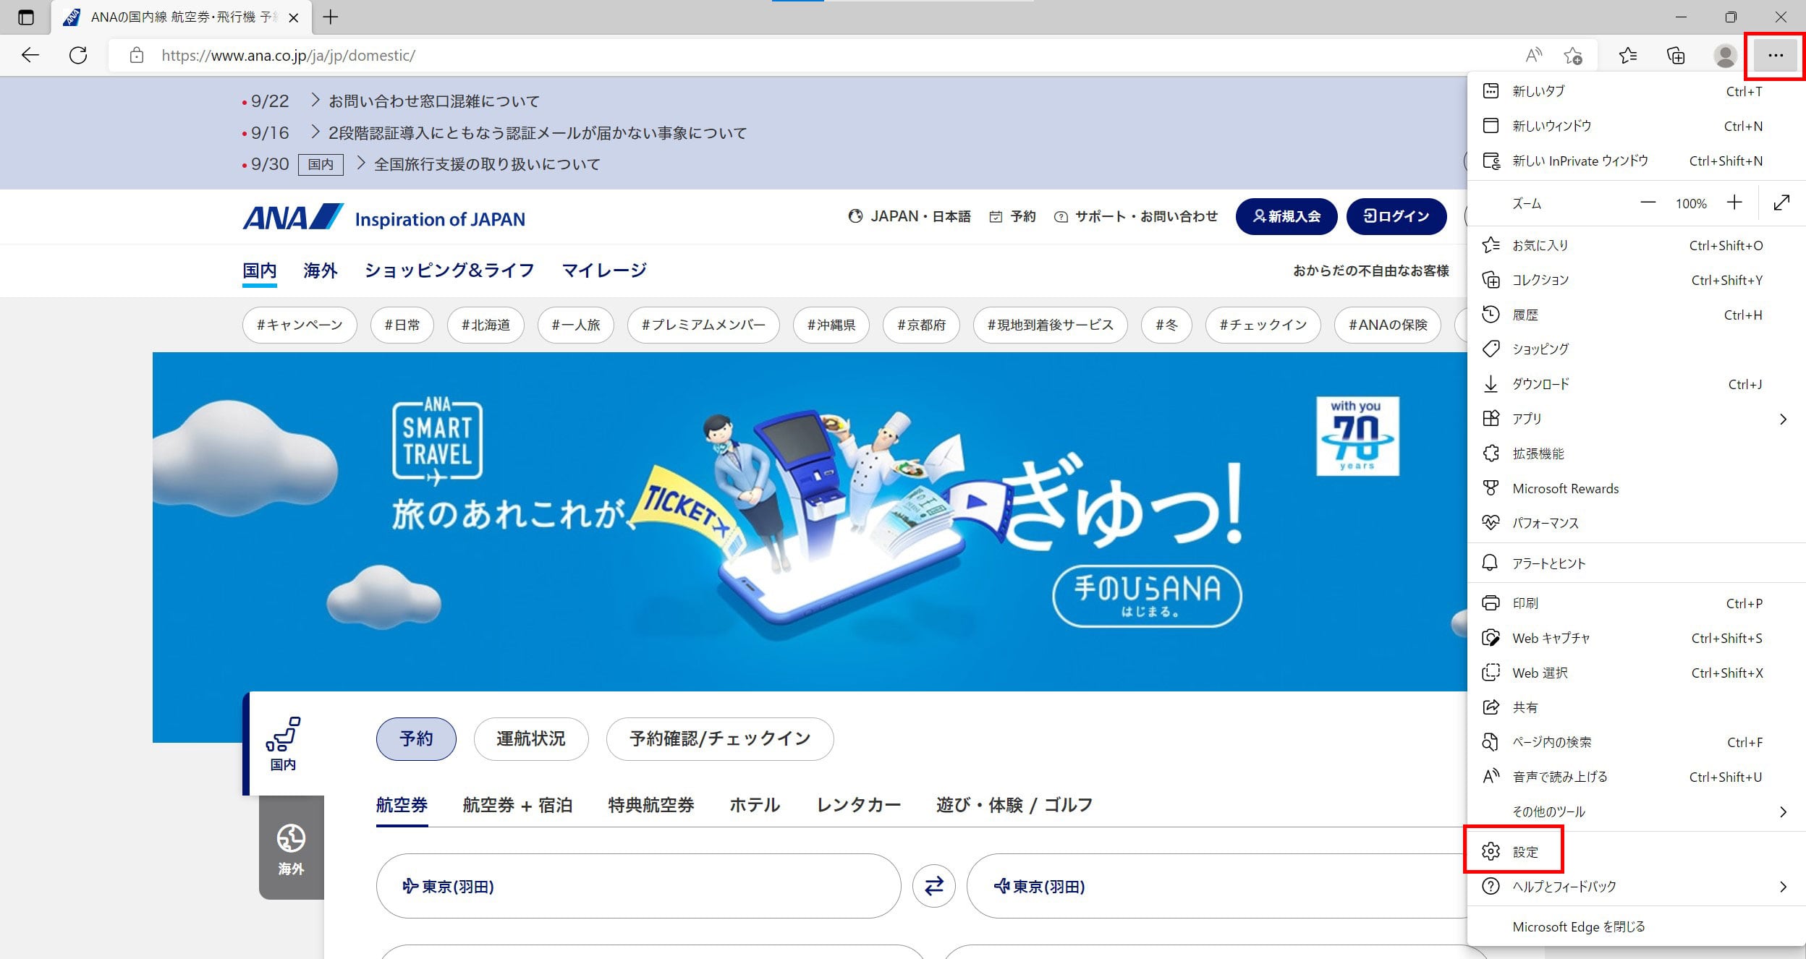The width and height of the screenshot is (1806, 959).
Task: Click the 新規入会 button
Action: 1287,216
